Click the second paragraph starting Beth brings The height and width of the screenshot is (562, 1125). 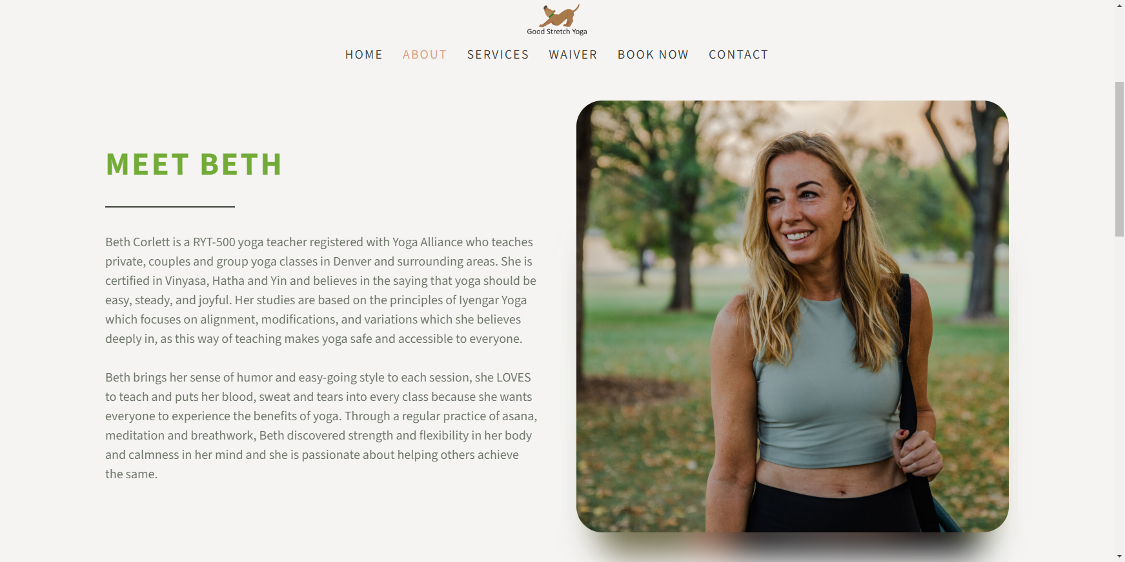(x=321, y=425)
